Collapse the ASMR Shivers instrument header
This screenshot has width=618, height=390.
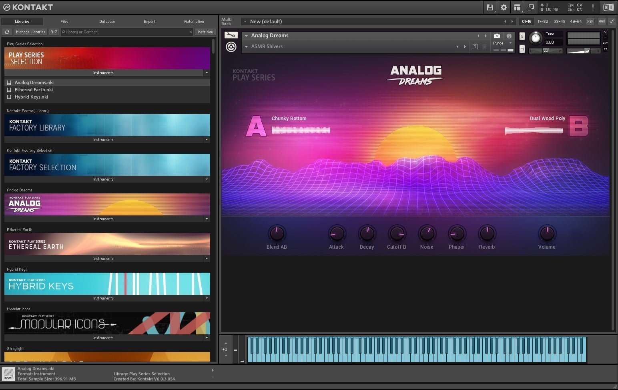click(x=246, y=46)
